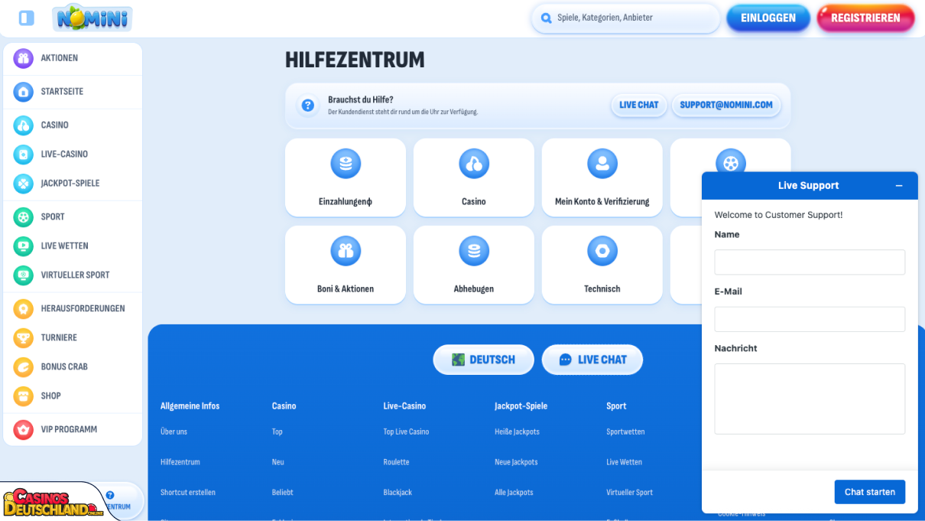Viewport: 925px width, 521px height.
Task: Open the Nomini logo home link
Action: (x=92, y=18)
